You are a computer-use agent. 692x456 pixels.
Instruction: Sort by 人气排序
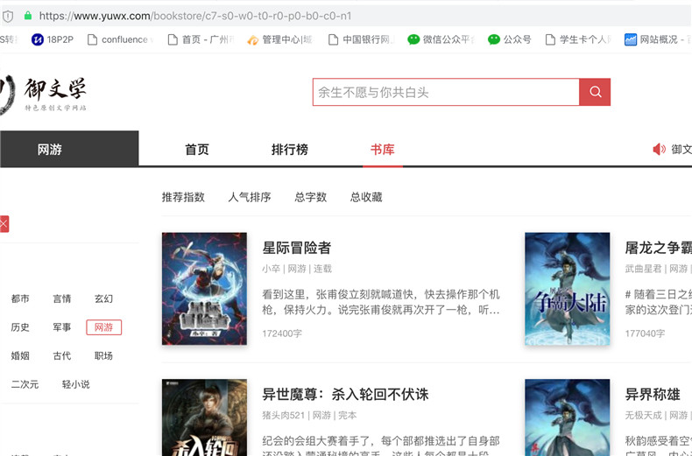click(250, 197)
